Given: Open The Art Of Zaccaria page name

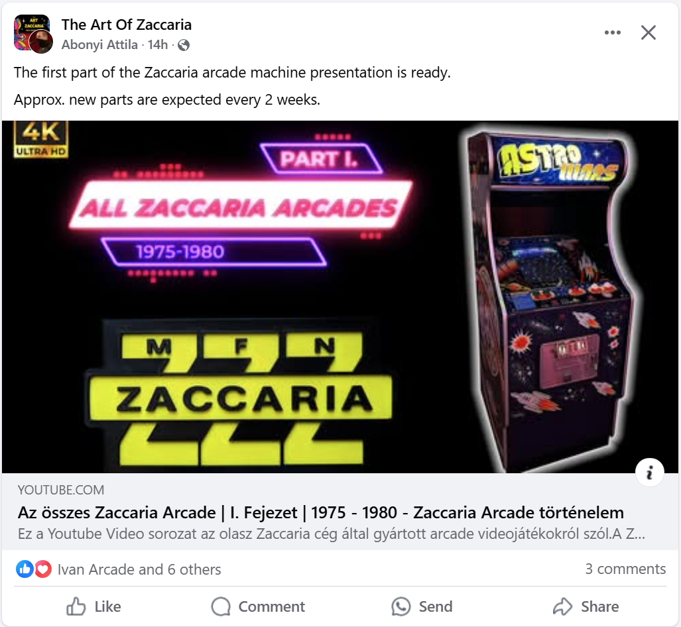Looking at the screenshot, I should point(127,25).
